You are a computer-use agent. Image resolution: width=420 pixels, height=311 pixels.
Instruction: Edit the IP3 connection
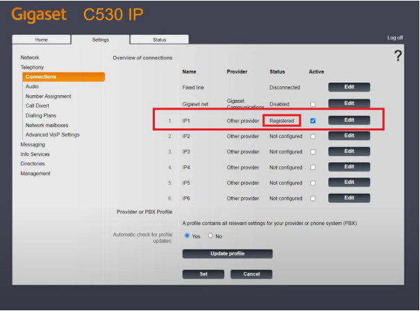(349, 151)
